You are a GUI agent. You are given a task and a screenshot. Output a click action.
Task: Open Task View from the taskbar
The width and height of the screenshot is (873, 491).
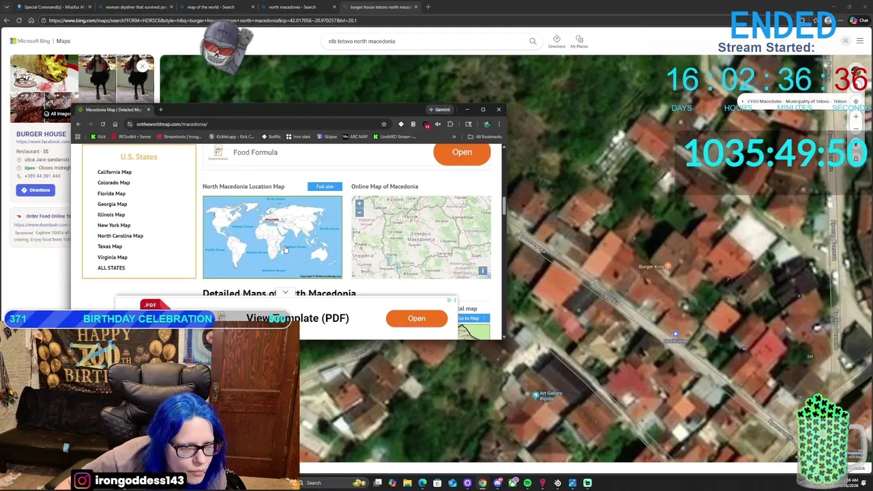coord(377,483)
